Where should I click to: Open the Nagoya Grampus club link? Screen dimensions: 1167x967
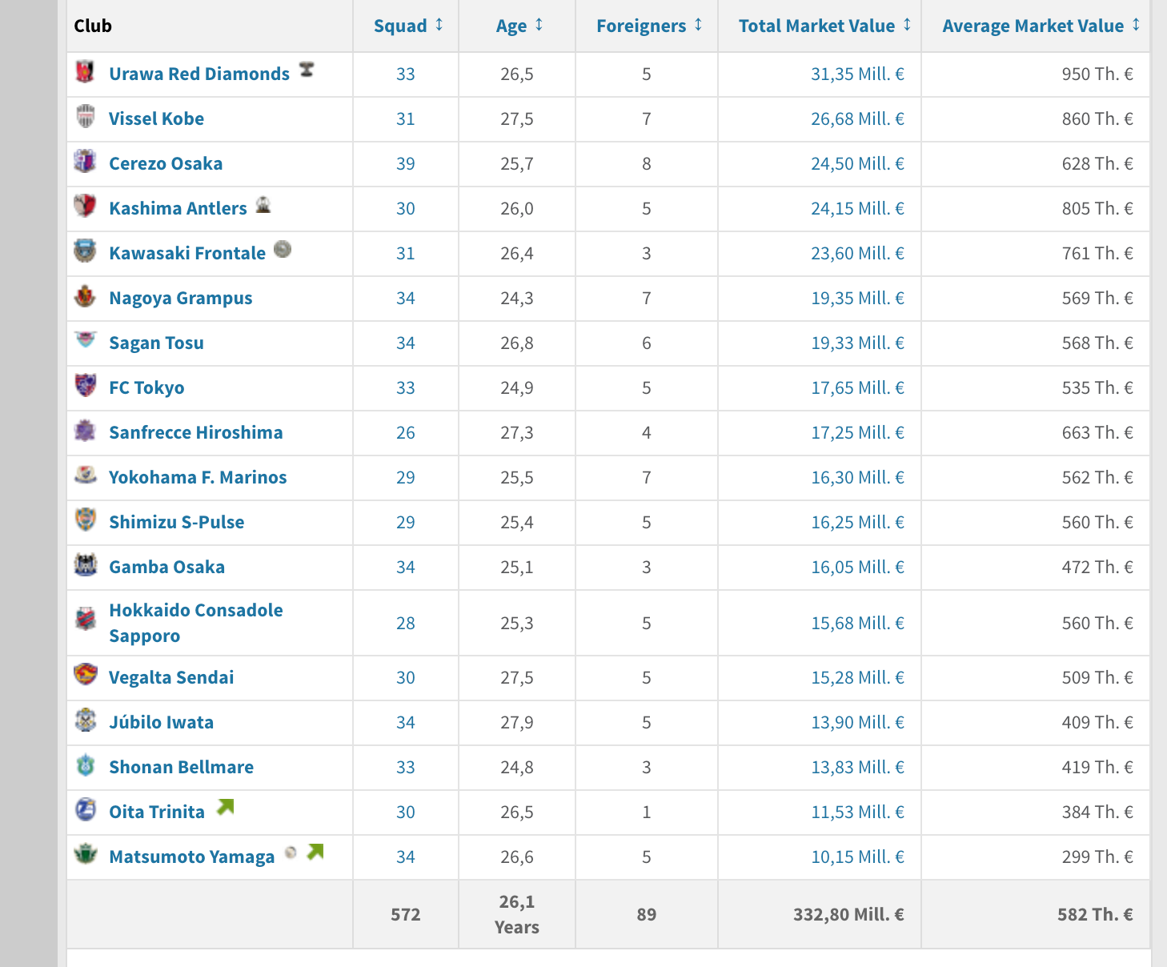[180, 298]
